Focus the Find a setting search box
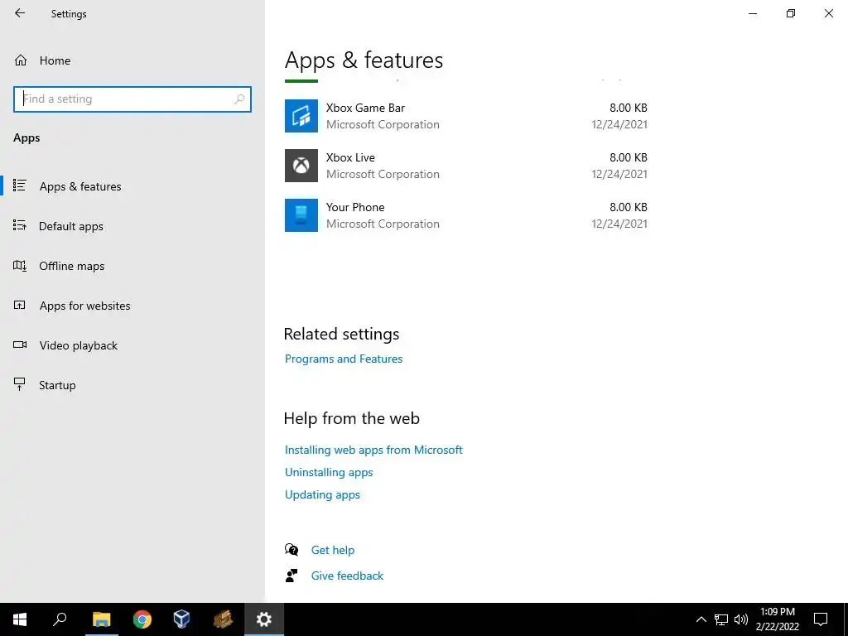848x636 pixels. click(132, 99)
